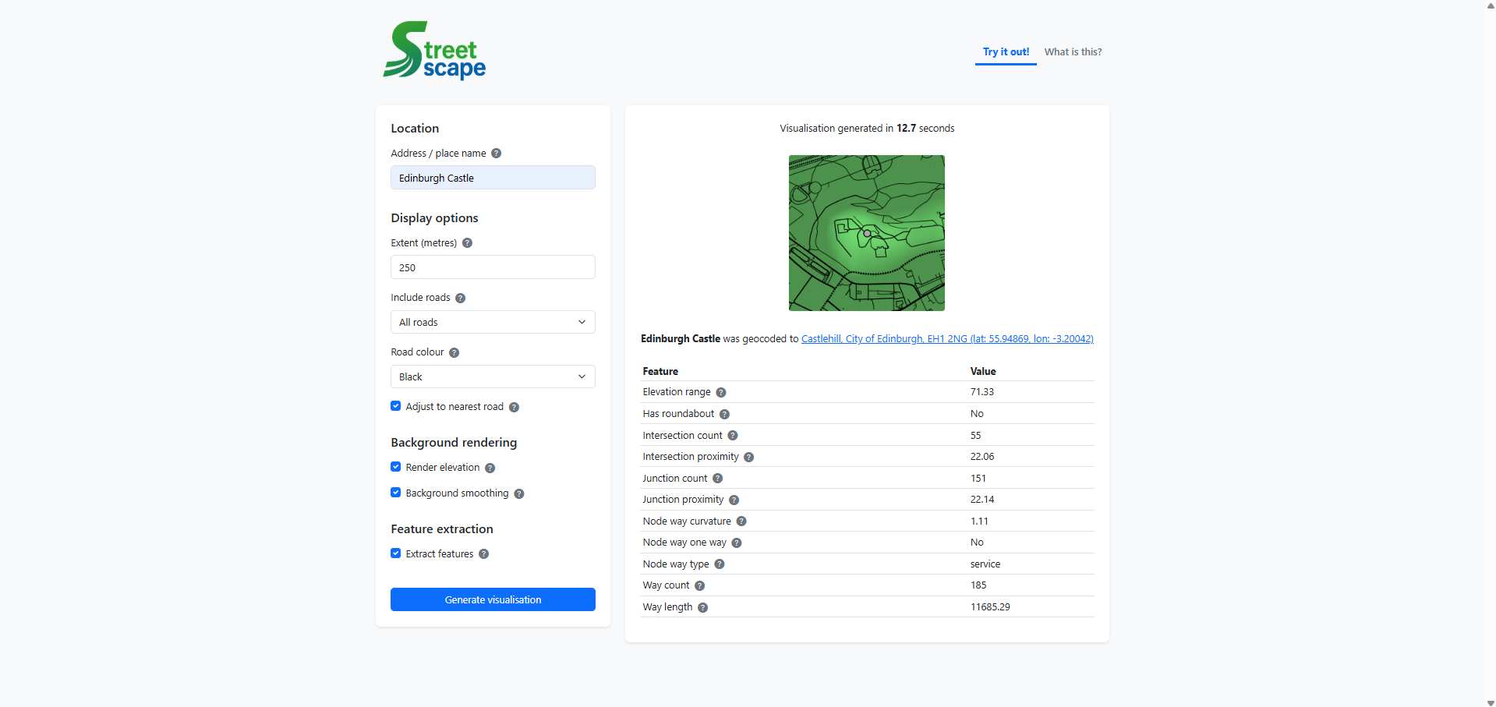Click help icon beside Address / place name

[x=496, y=154]
